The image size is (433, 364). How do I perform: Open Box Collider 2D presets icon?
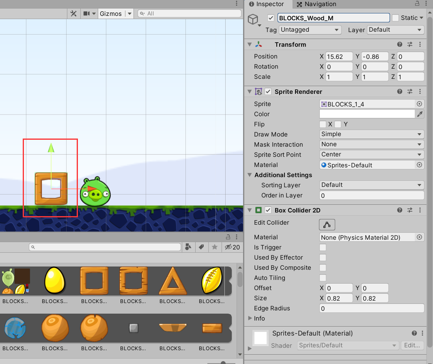pyautogui.click(x=410, y=210)
